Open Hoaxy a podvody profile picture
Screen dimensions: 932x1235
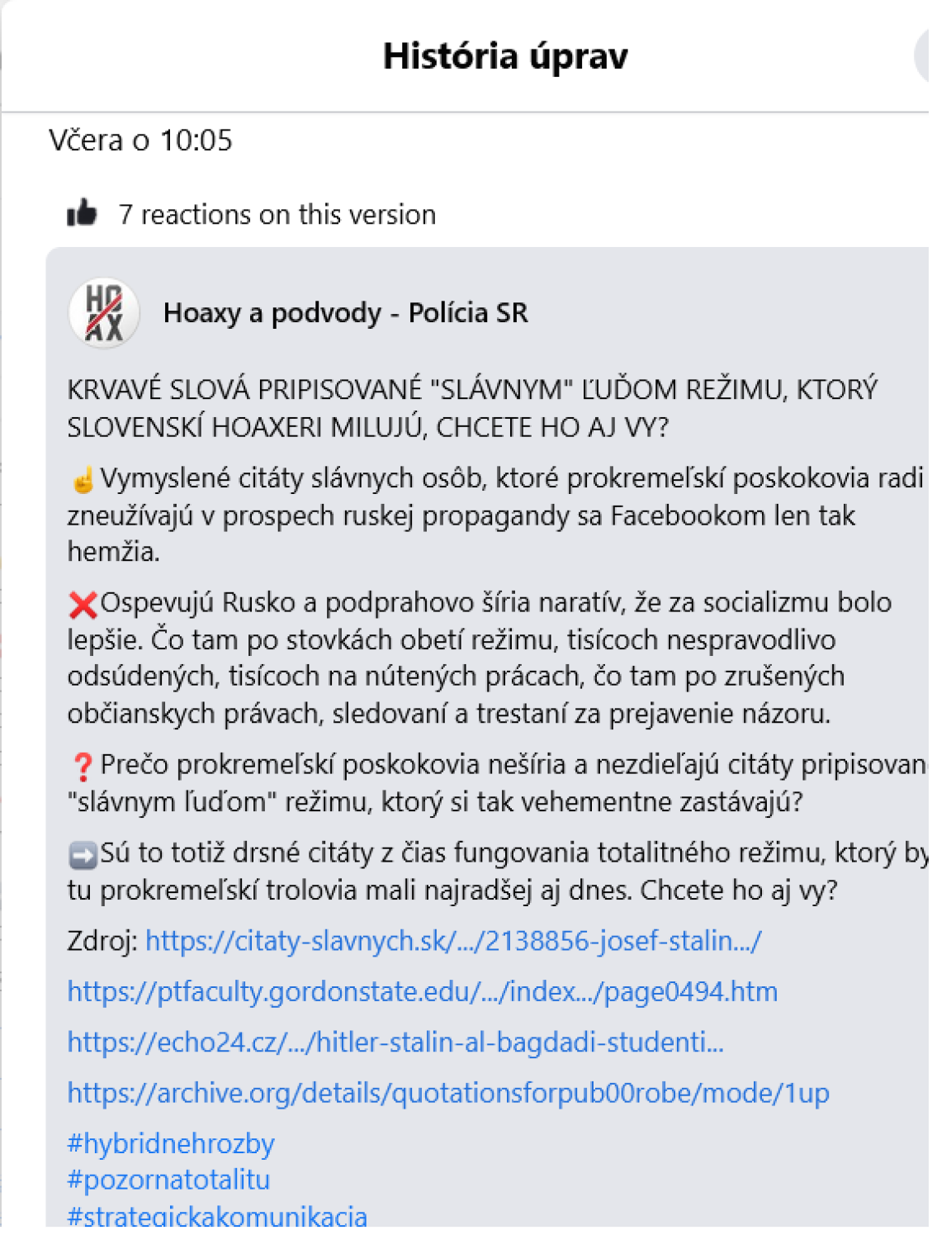point(104,313)
